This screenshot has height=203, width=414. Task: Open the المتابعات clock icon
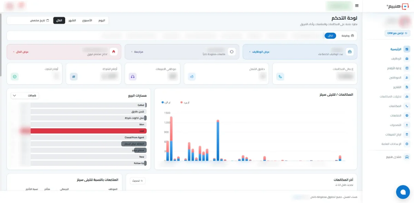point(407,116)
